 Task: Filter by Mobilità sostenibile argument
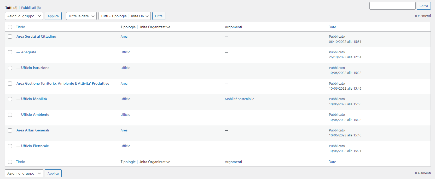(x=239, y=99)
